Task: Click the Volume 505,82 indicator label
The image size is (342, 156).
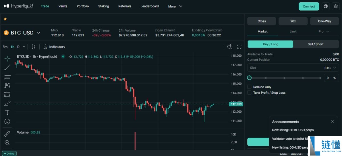Action: tap(28, 132)
